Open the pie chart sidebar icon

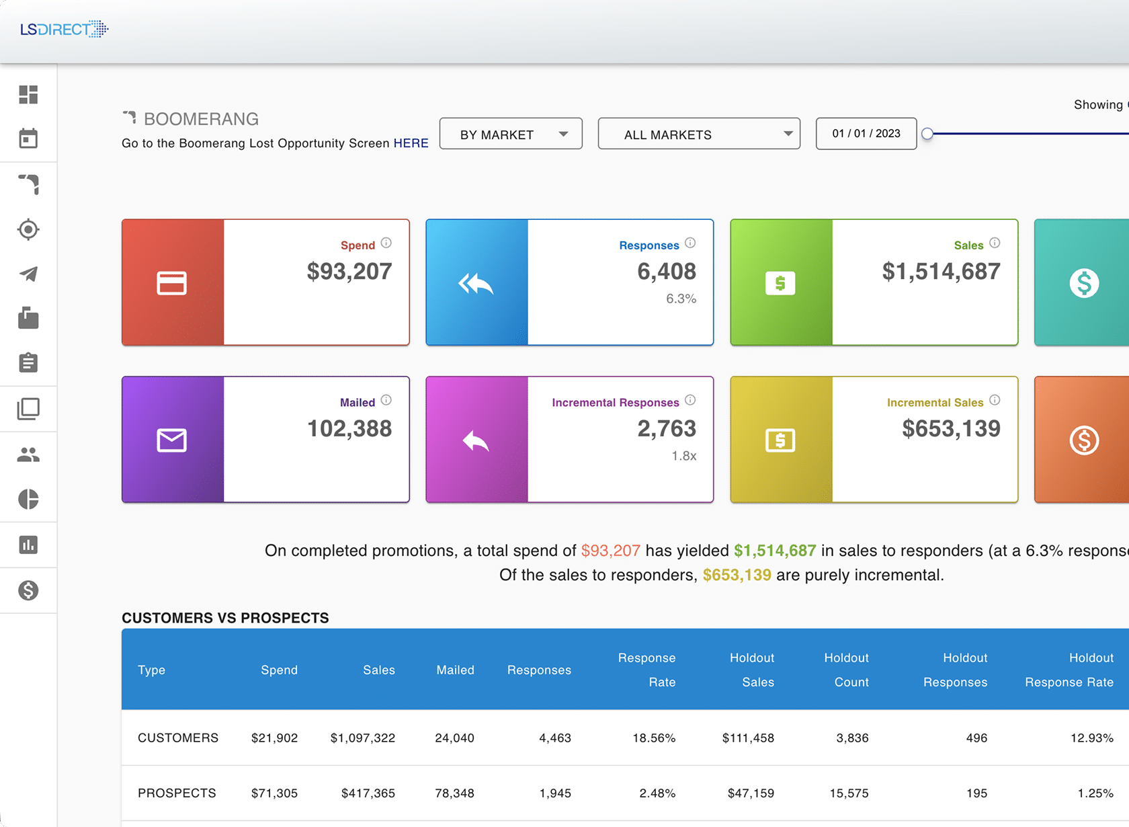(28, 500)
